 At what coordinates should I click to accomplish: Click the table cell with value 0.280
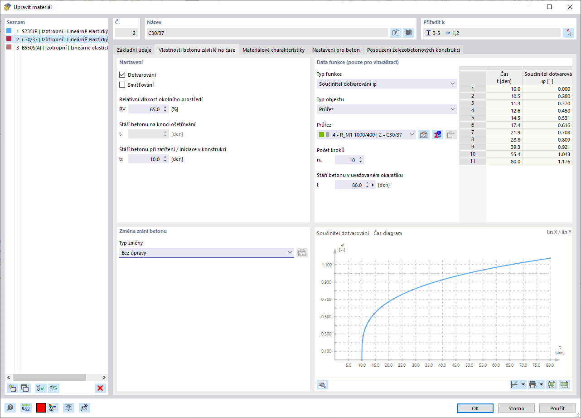547,96
